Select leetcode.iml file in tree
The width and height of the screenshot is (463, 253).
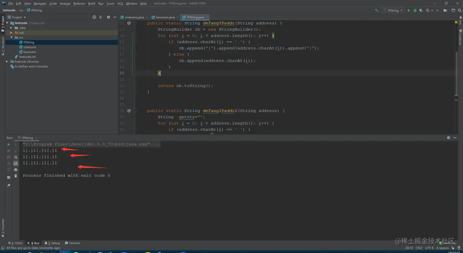point(27,57)
